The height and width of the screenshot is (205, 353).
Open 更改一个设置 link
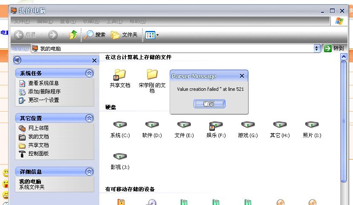pos(43,100)
